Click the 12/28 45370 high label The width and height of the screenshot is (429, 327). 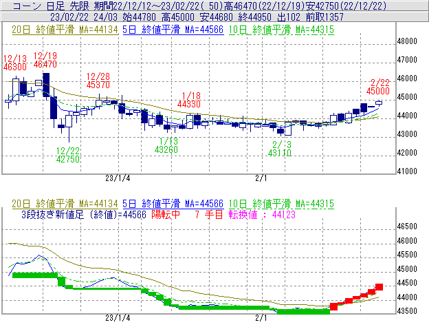tap(98, 81)
